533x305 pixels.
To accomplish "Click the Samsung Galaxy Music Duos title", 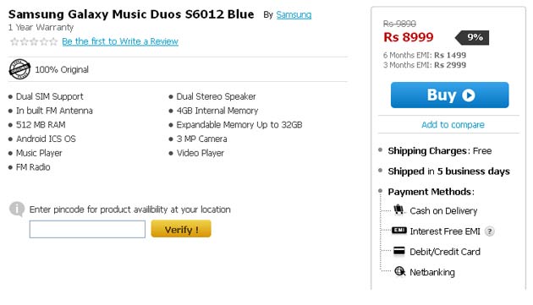I will pyautogui.click(x=131, y=14).
